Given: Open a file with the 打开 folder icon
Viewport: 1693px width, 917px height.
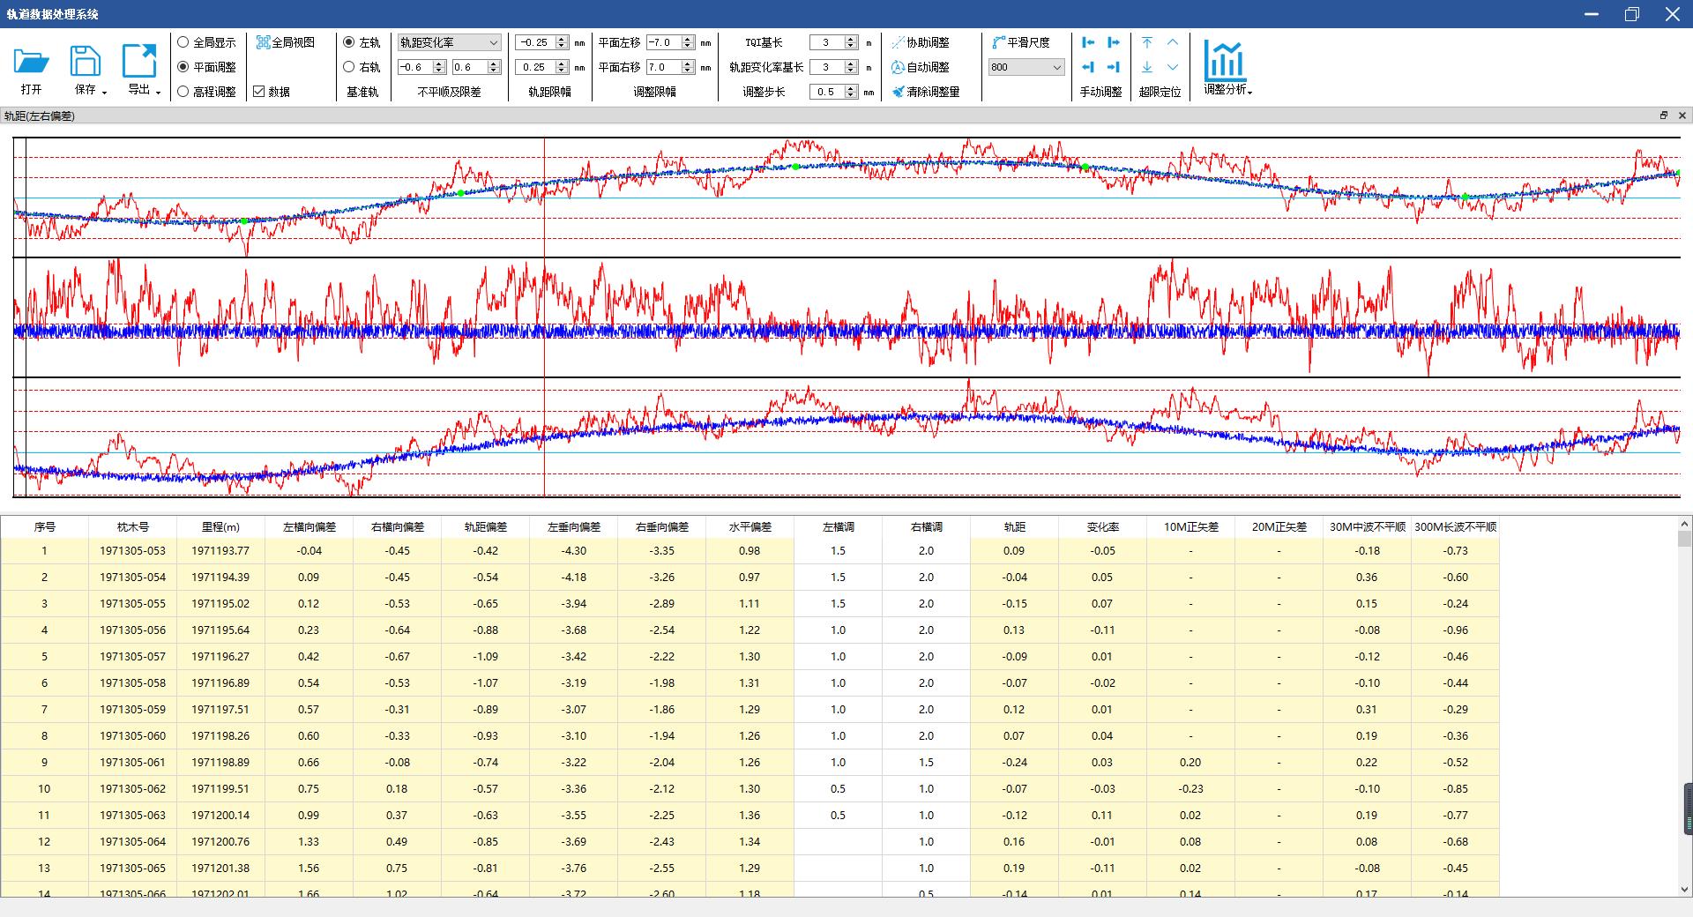Looking at the screenshot, I should [x=32, y=61].
